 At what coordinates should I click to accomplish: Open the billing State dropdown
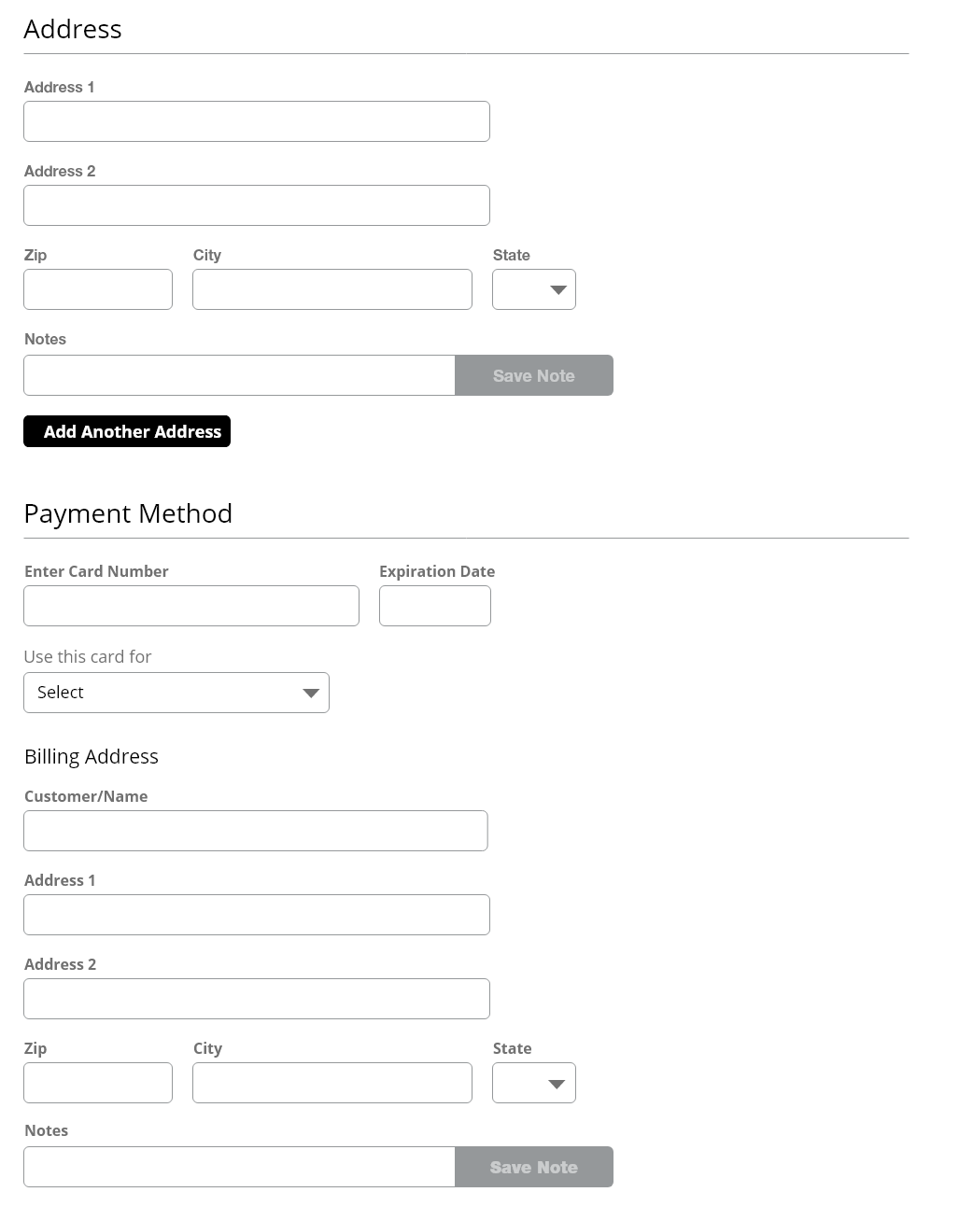pos(534,1083)
